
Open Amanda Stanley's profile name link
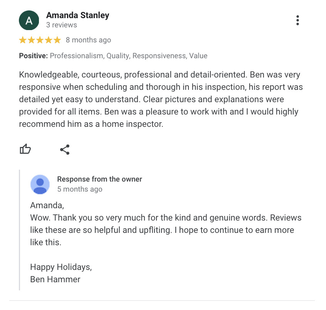click(x=77, y=15)
